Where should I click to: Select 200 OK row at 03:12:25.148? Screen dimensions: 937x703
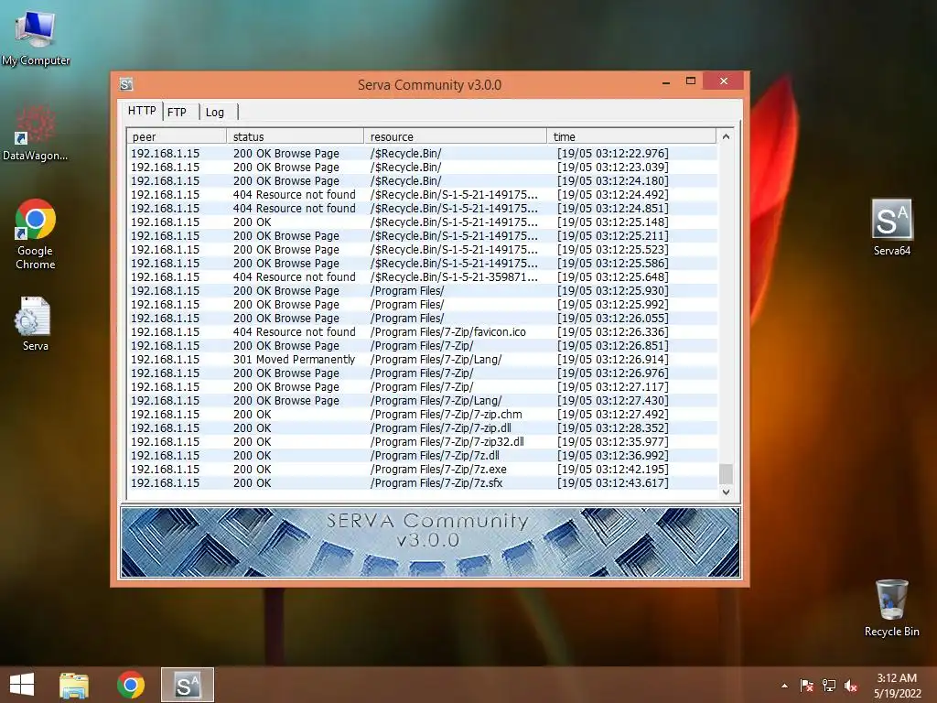423,222
